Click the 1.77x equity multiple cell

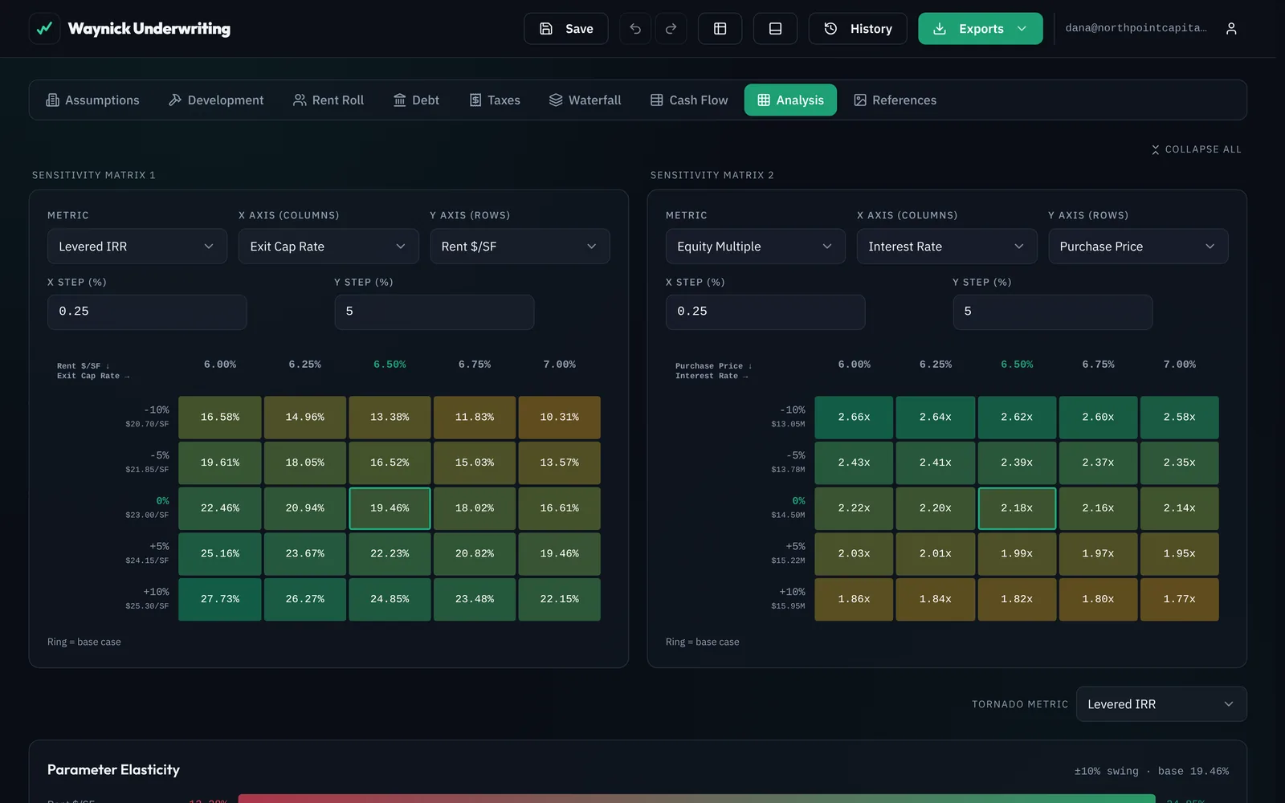click(x=1179, y=600)
